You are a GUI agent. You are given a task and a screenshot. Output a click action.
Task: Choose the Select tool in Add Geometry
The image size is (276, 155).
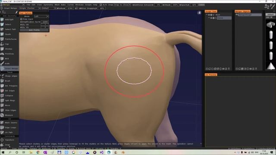click(9, 25)
